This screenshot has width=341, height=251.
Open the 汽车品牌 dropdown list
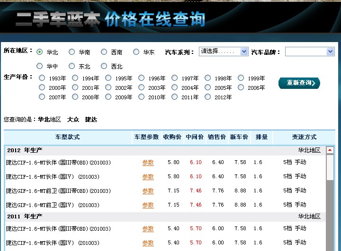[x=310, y=52]
